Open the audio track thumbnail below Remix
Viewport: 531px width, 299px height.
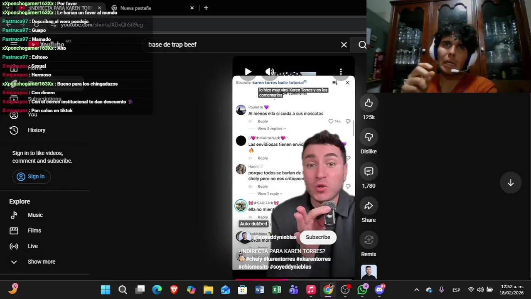pyautogui.click(x=369, y=272)
